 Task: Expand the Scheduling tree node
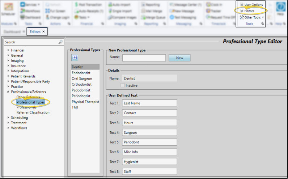tap(8, 118)
